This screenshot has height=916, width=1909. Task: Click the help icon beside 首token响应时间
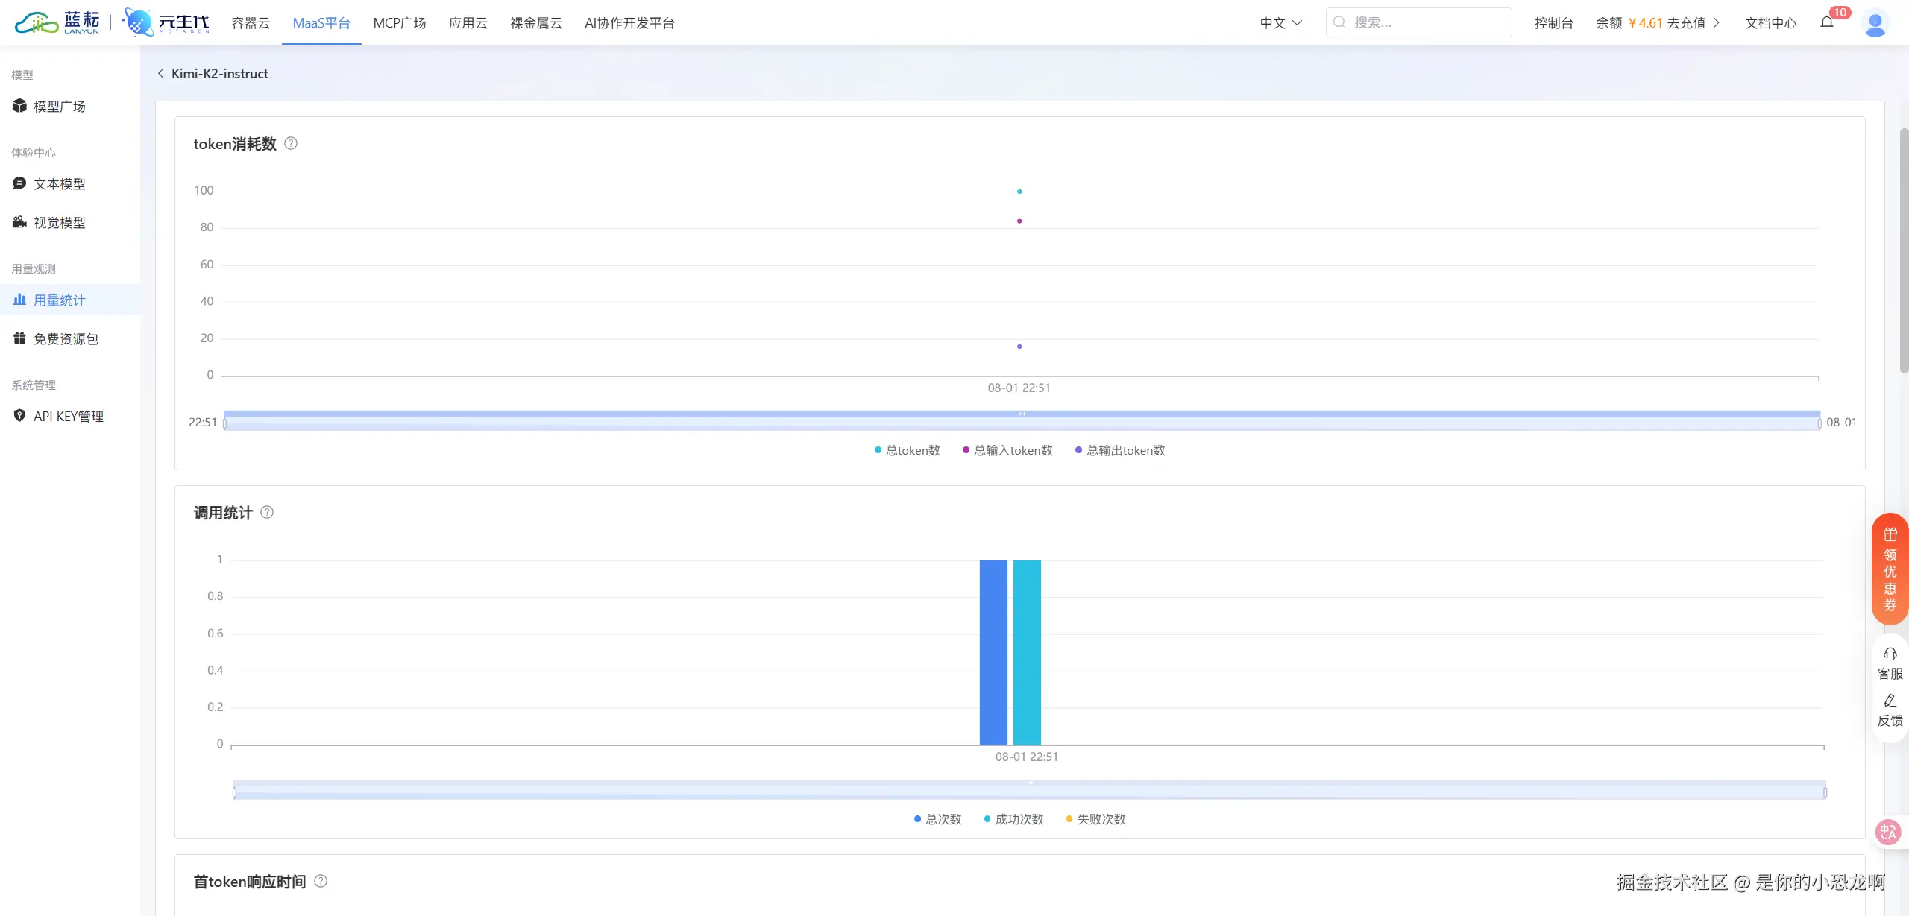coord(321,881)
